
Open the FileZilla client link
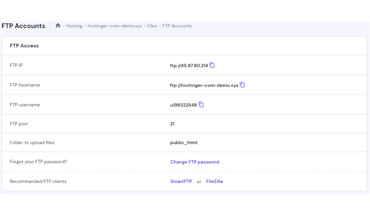coord(214,181)
